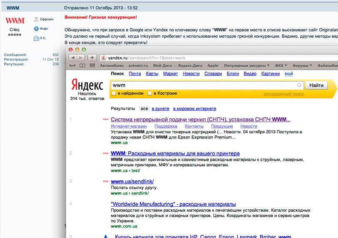
Task: Open расширенный поиск link
Action: [x=284, y=94]
